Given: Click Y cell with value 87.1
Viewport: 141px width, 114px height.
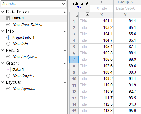Looking at the screenshot, I should click(x=125, y=47).
